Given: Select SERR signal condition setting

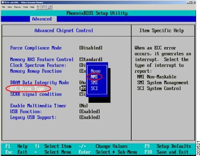Looking at the screenshot, I should coord(36,94).
